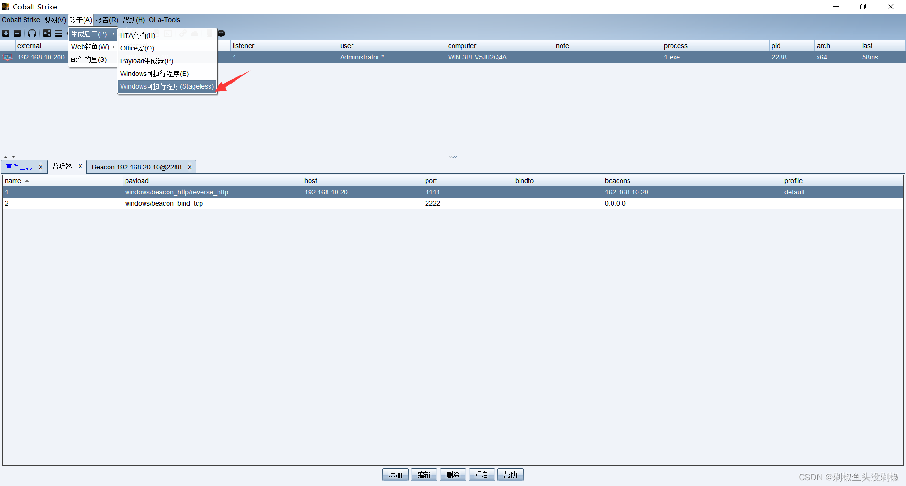Image resolution: width=906 pixels, height=486 pixels.
Task: Click process value 1.exe
Action: (x=672, y=57)
